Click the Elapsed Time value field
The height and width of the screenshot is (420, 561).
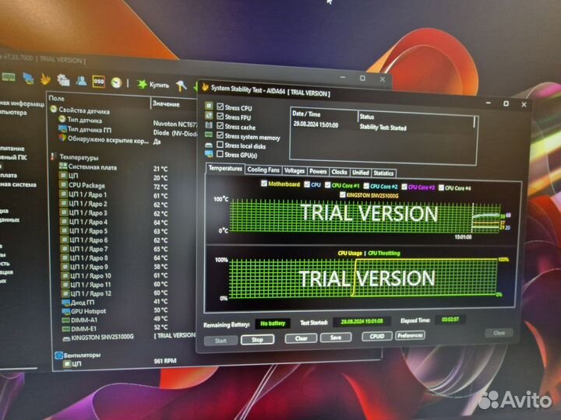click(450, 320)
